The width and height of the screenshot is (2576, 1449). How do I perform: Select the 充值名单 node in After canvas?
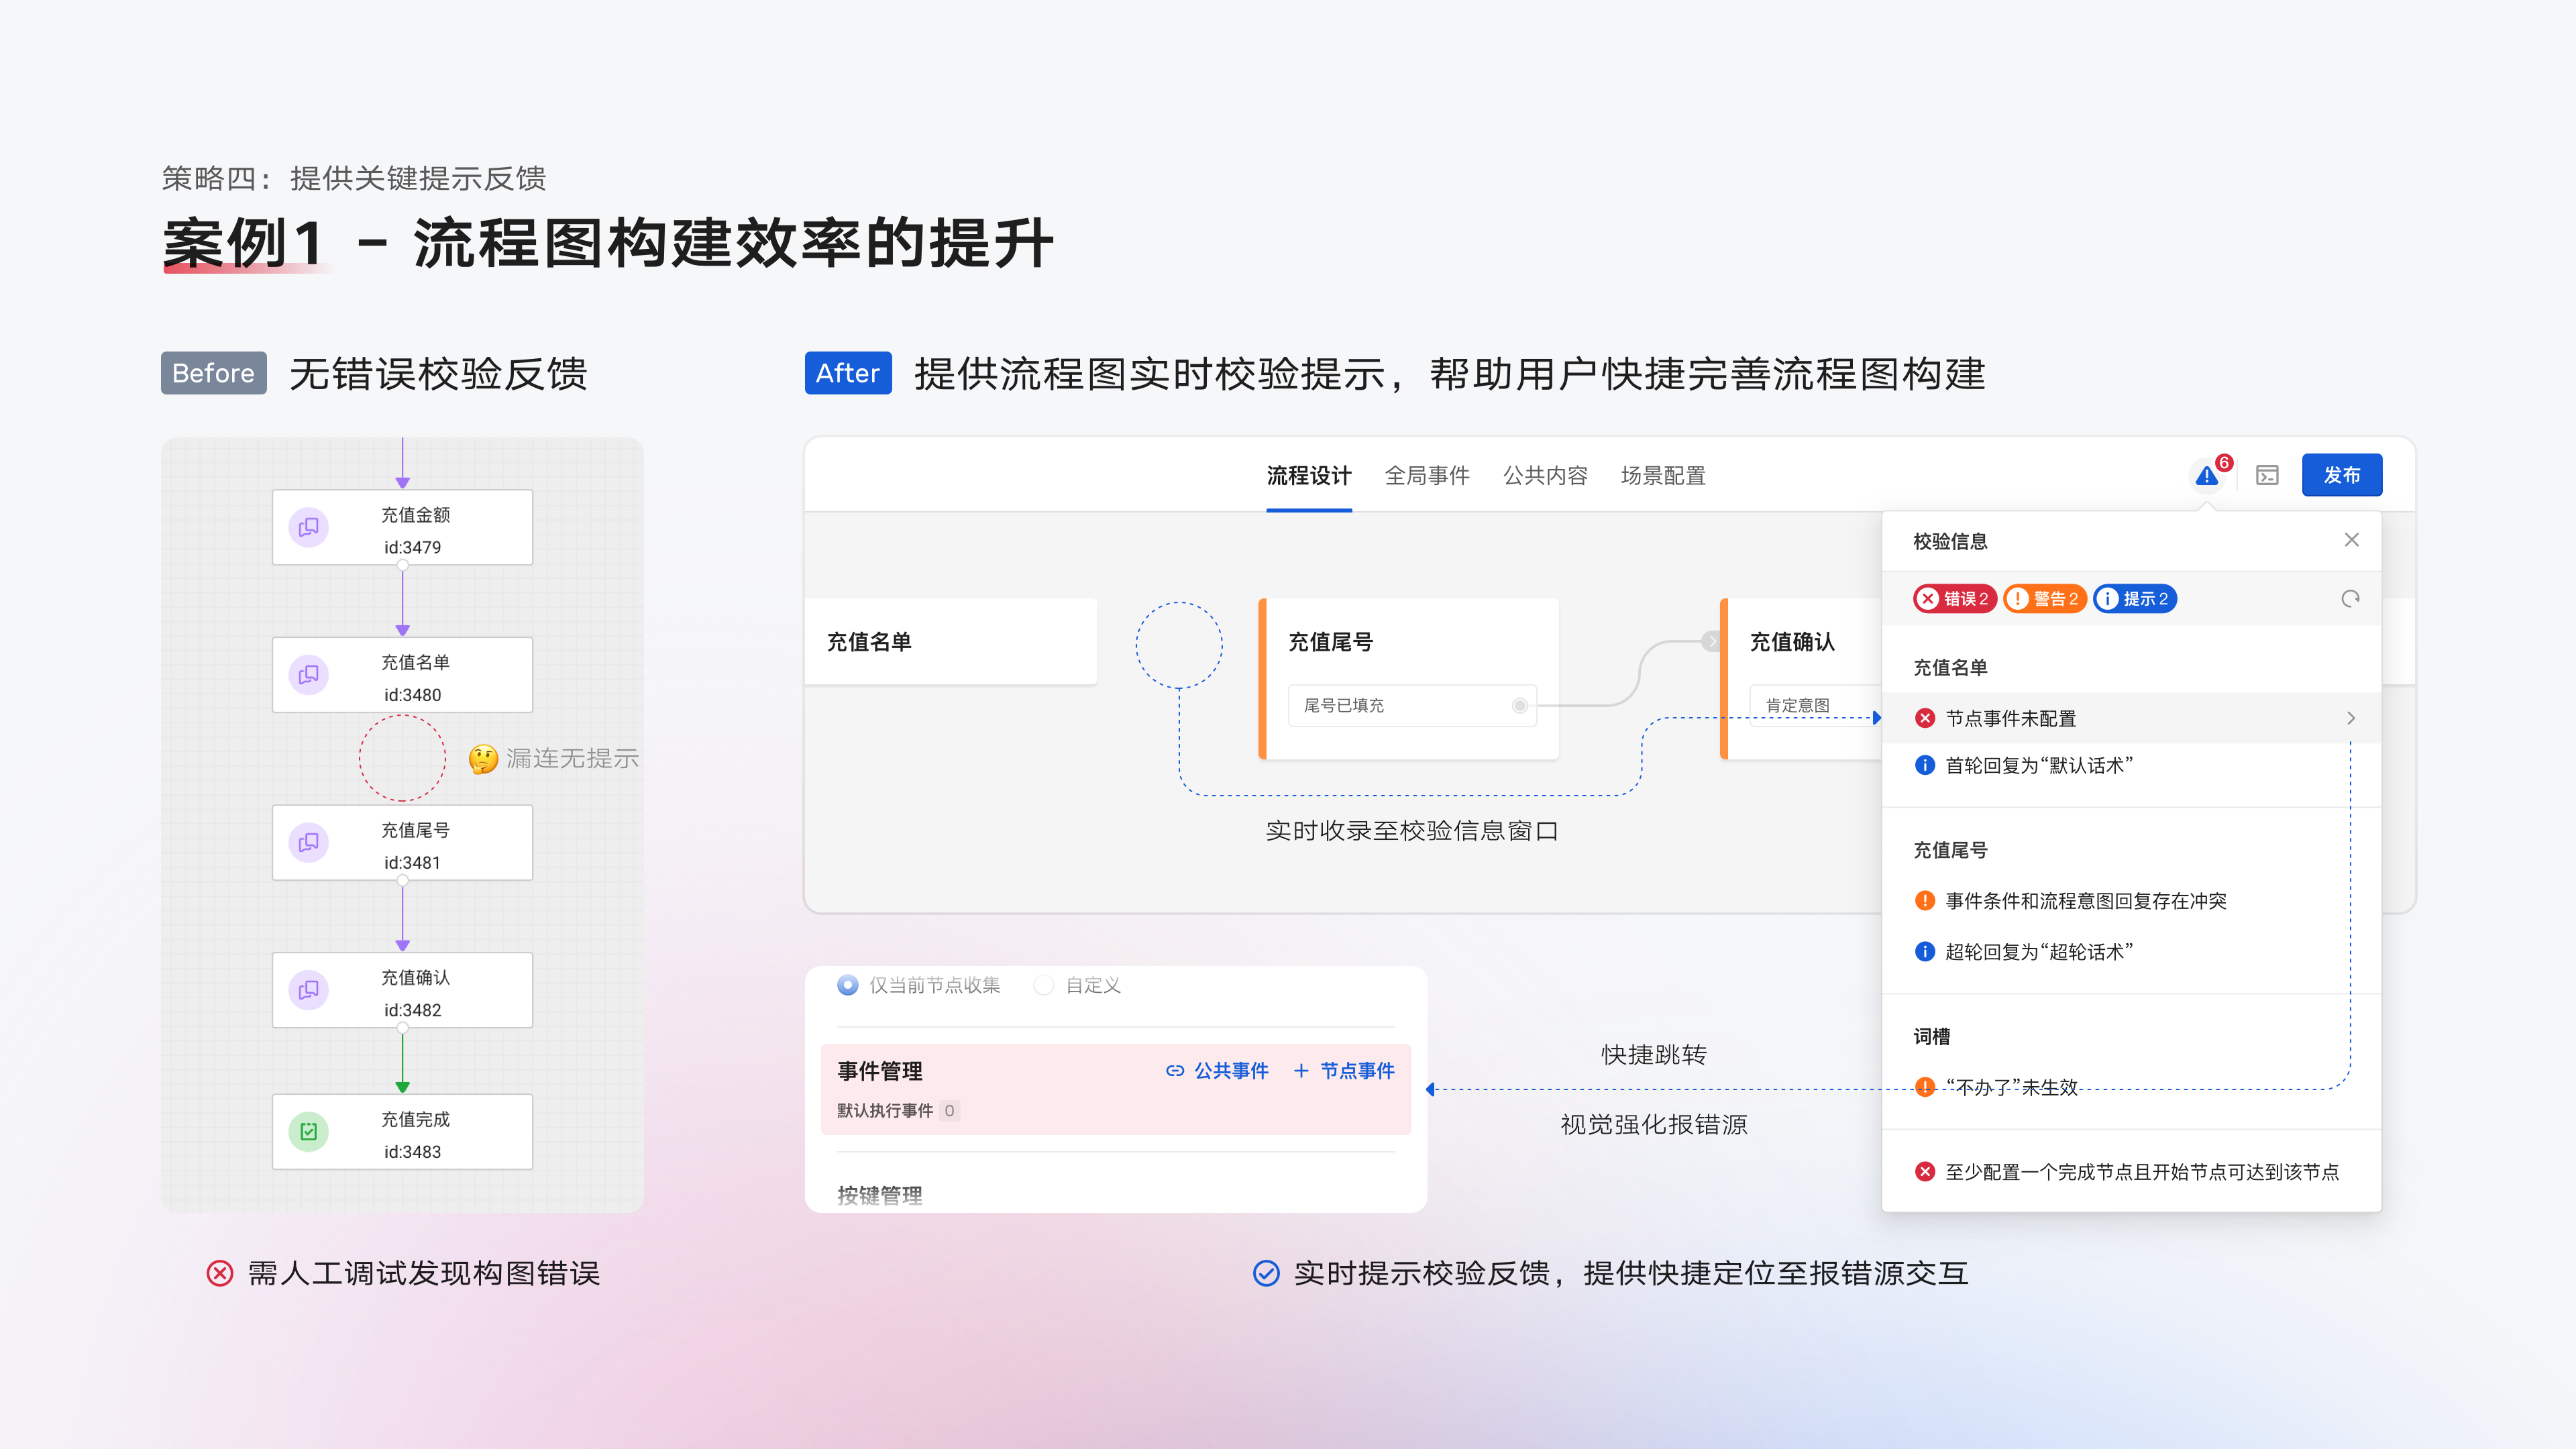point(950,642)
